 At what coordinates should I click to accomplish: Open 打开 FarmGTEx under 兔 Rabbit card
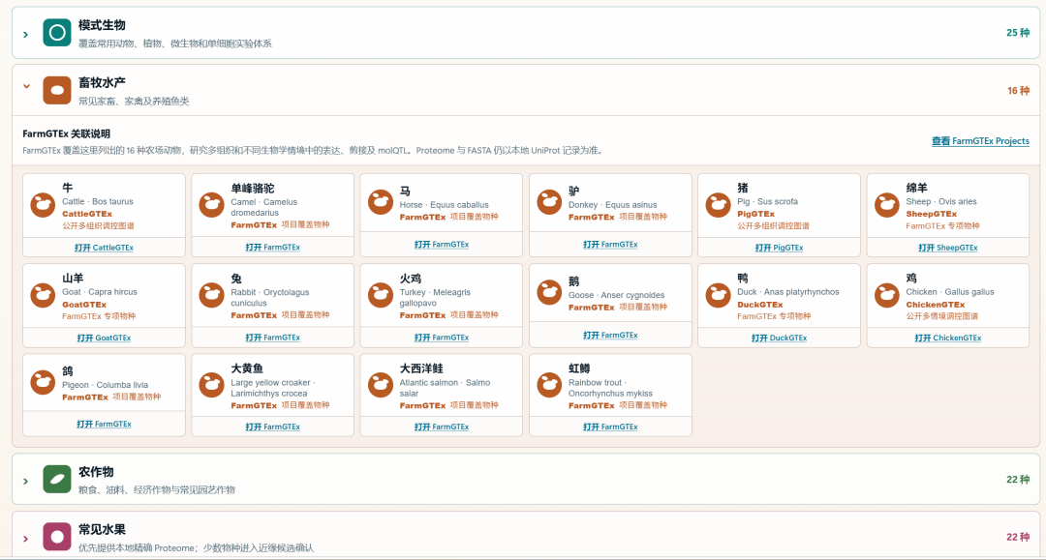[x=272, y=338]
